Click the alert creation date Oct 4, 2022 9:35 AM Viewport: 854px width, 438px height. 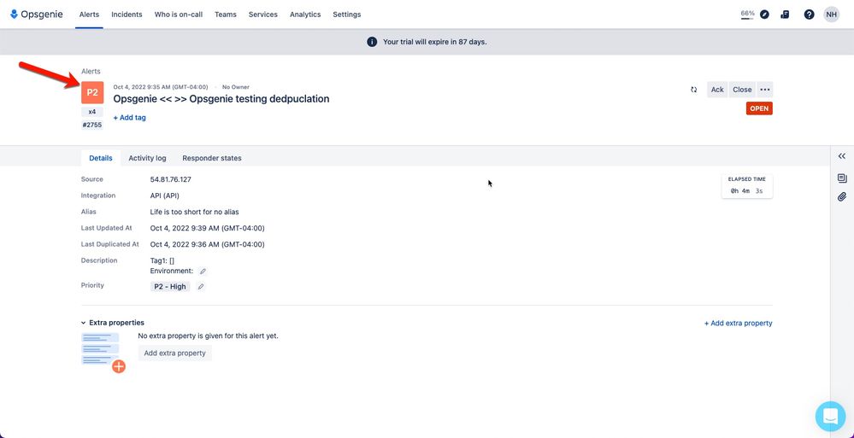click(x=161, y=87)
